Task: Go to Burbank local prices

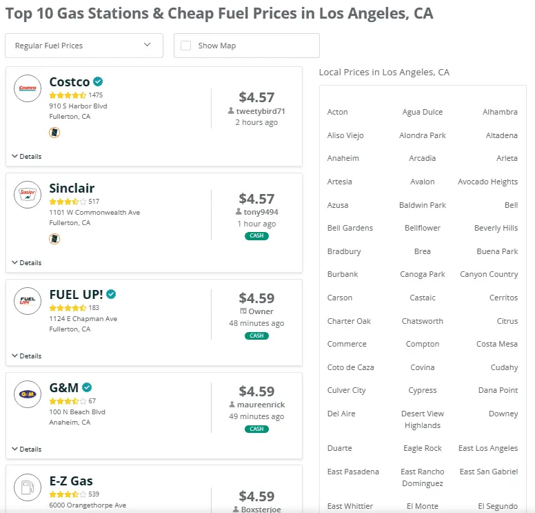Action: click(x=343, y=274)
